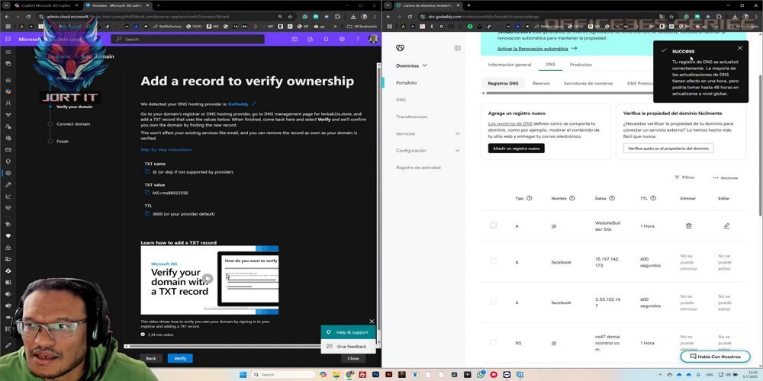Edit the WebsiteBuilder Site A record
Image resolution: width=763 pixels, height=381 pixels.
click(x=726, y=226)
